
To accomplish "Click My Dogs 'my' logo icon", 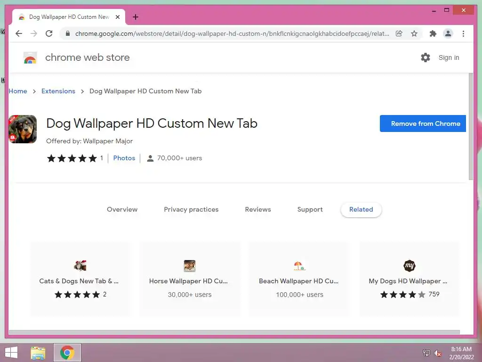I will 409,266.
